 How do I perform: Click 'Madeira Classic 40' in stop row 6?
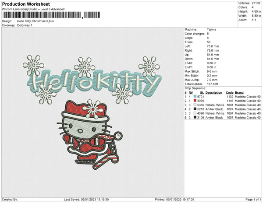pyautogui.click(x=248, y=118)
